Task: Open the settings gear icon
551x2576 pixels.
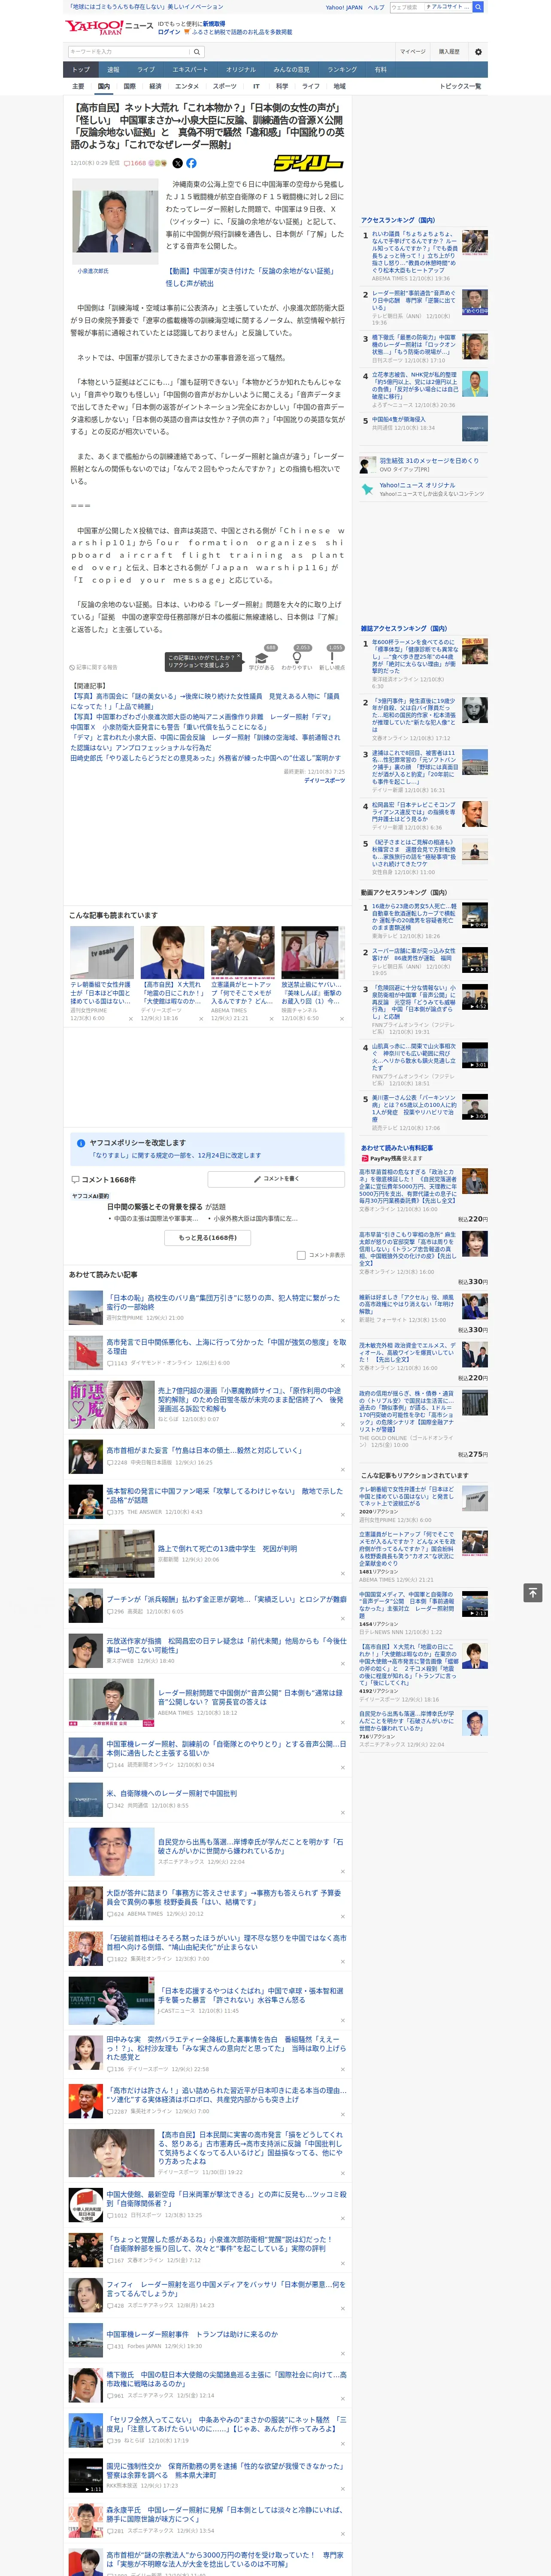Action: [478, 51]
